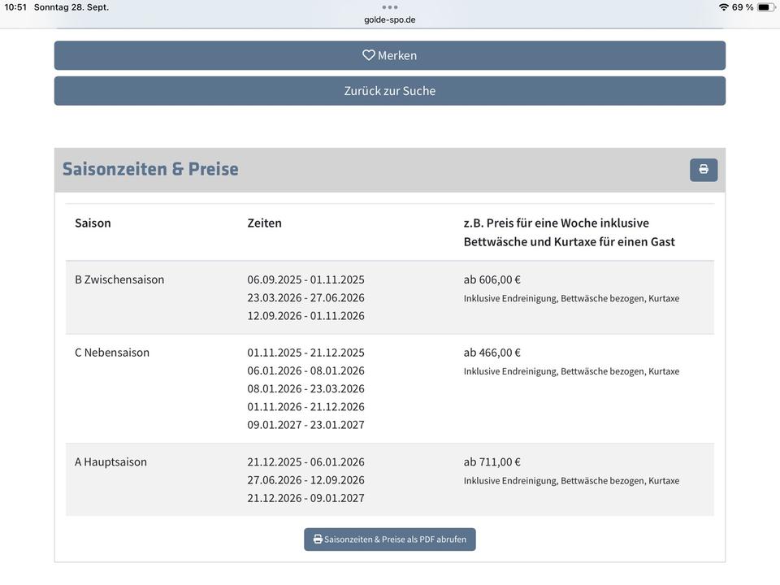This screenshot has height=585, width=780.
Task: Click the price ab 711,00 €
Action: pos(492,462)
